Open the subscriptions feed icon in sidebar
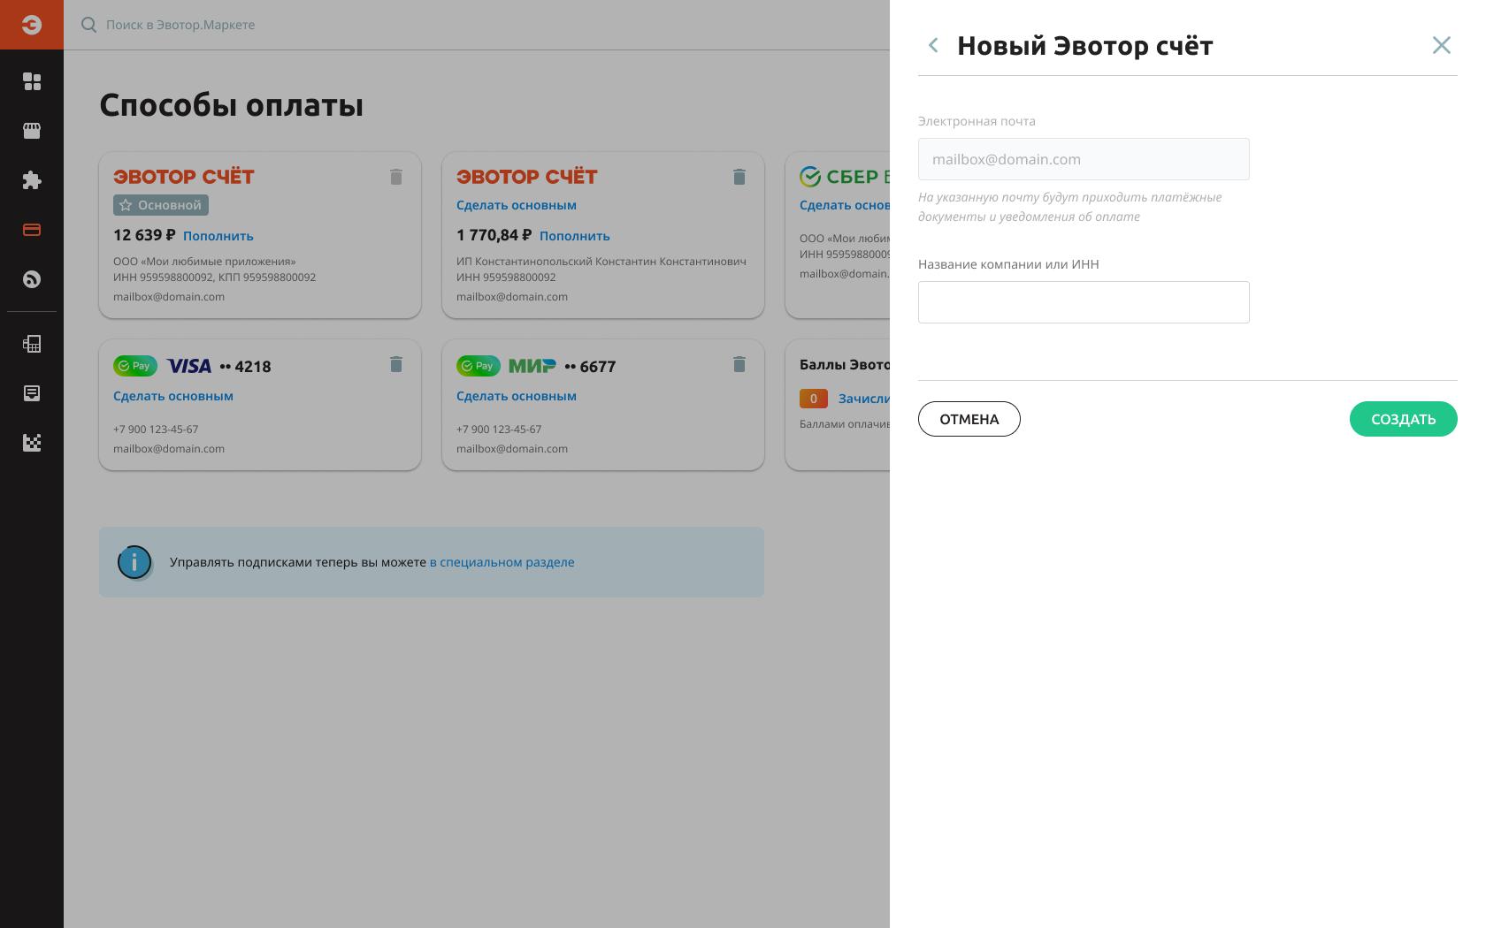 [32, 279]
